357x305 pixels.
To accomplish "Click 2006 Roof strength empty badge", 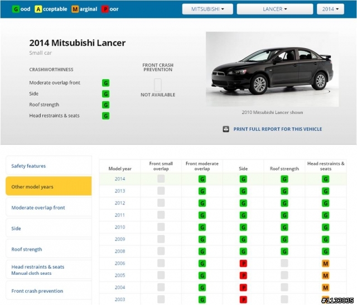I will point(284,263).
